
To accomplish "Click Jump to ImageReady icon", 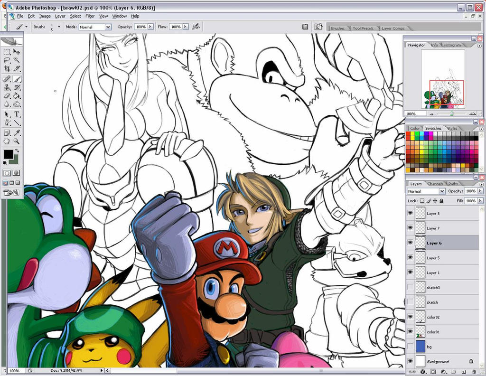I will tap(11, 193).
